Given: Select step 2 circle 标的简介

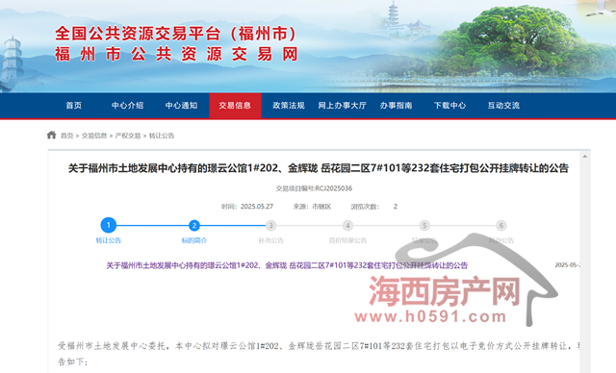Looking at the screenshot, I should 194,226.
